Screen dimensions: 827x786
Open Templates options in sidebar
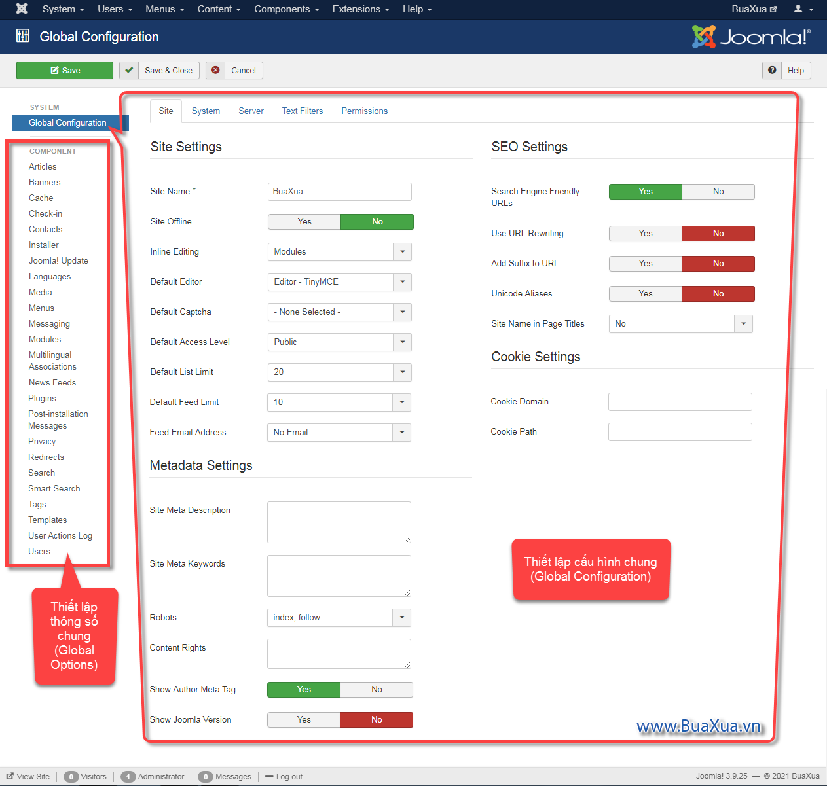tap(47, 520)
